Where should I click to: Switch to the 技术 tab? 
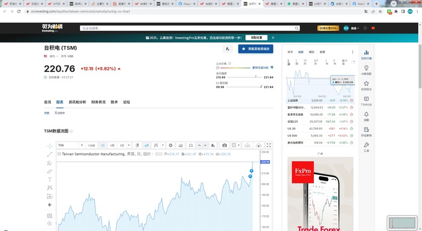pos(114,102)
